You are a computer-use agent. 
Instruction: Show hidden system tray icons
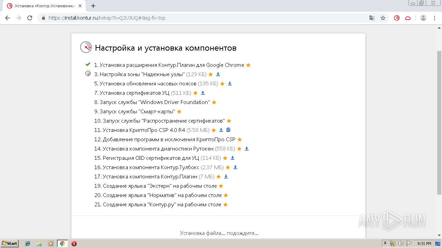point(385,244)
